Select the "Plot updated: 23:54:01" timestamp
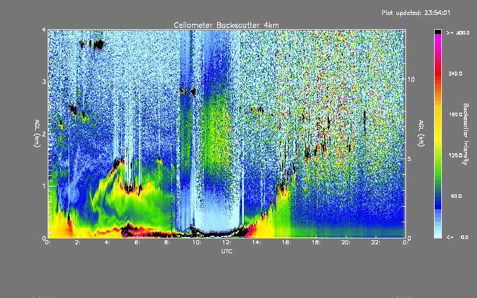Viewport: 477px width, 298px height. click(416, 13)
